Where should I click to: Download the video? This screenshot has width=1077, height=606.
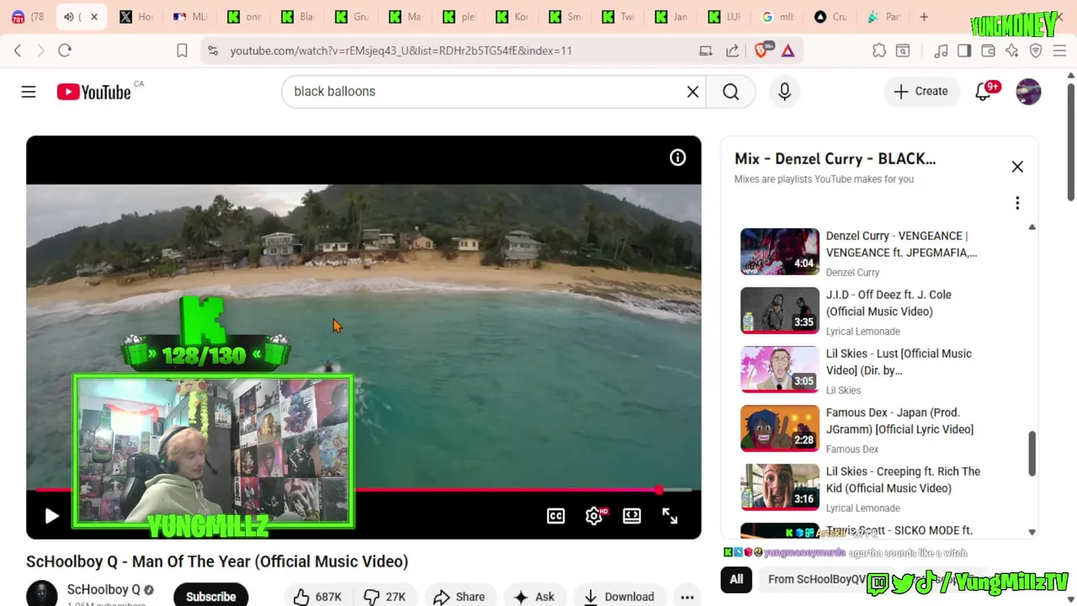[619, 597]
